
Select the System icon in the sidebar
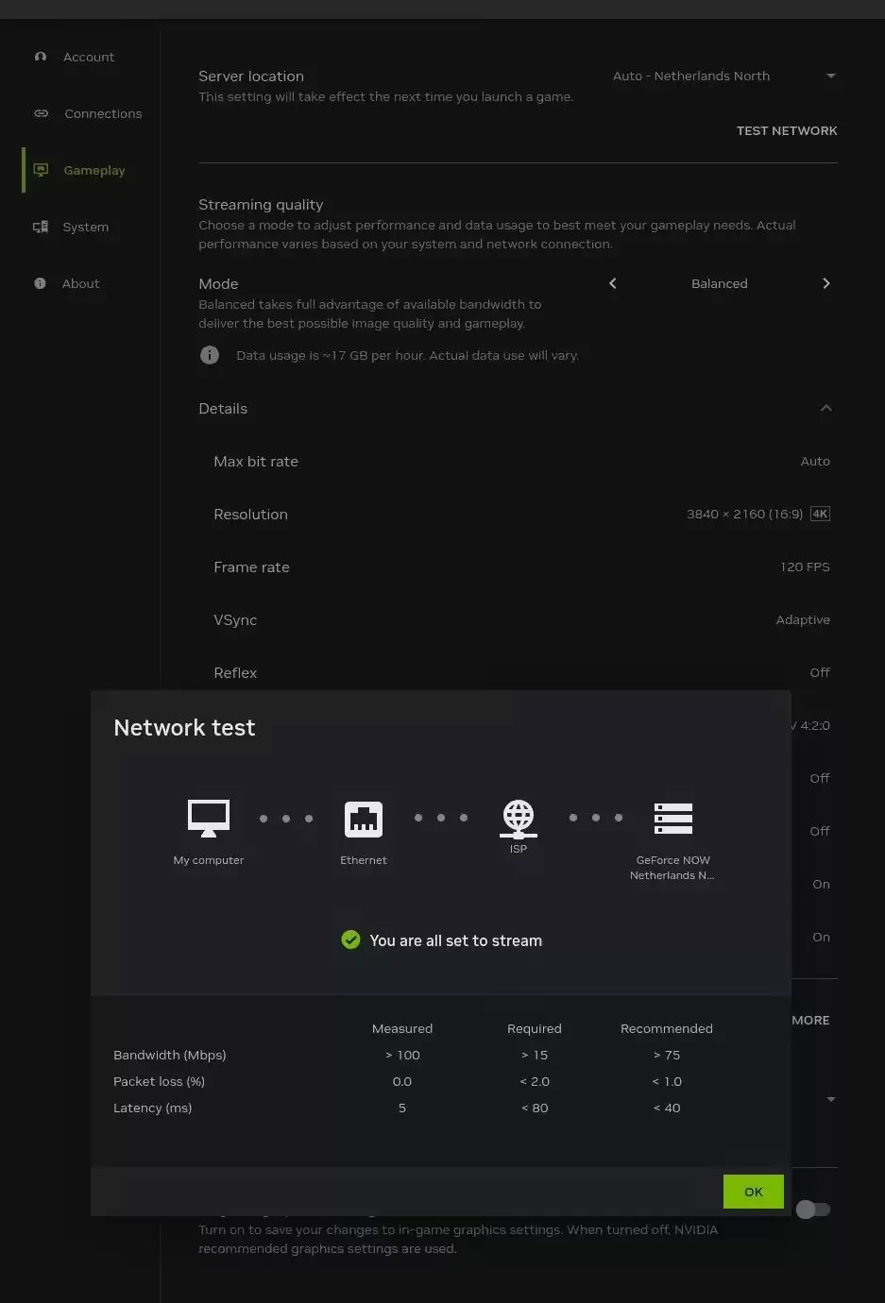pos(41,227)
